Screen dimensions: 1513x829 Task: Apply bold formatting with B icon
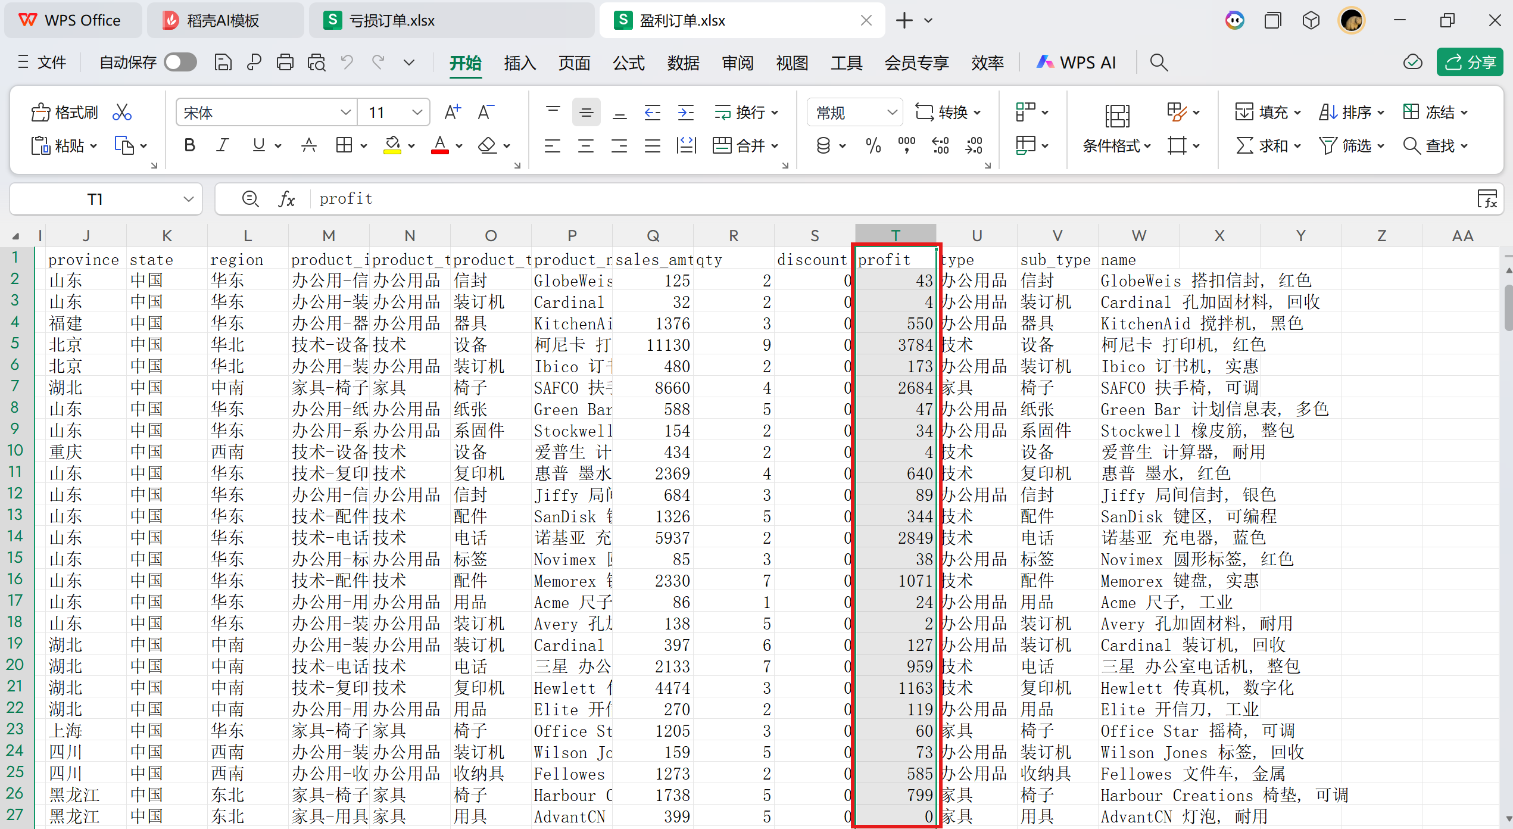click(x=189, y=145)
